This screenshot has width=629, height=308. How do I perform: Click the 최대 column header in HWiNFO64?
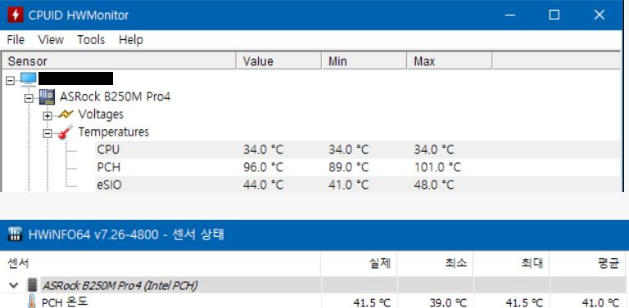(x=511, y=264)
